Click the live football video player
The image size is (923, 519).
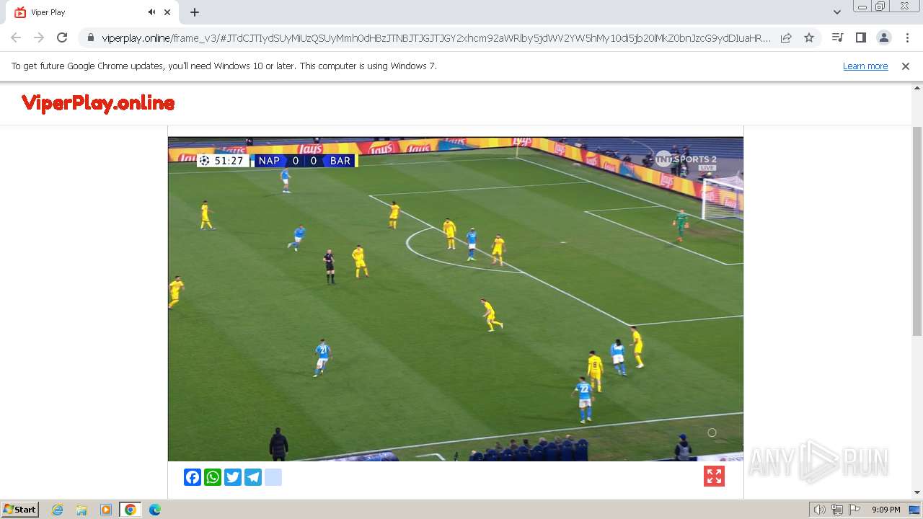(x=456, y=298)
